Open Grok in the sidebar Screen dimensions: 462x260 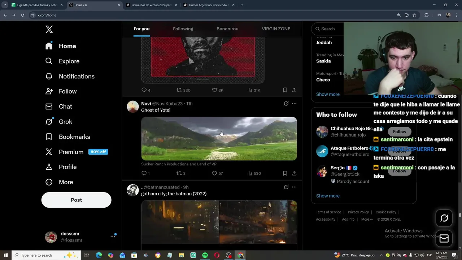click(x=58, y=122)
